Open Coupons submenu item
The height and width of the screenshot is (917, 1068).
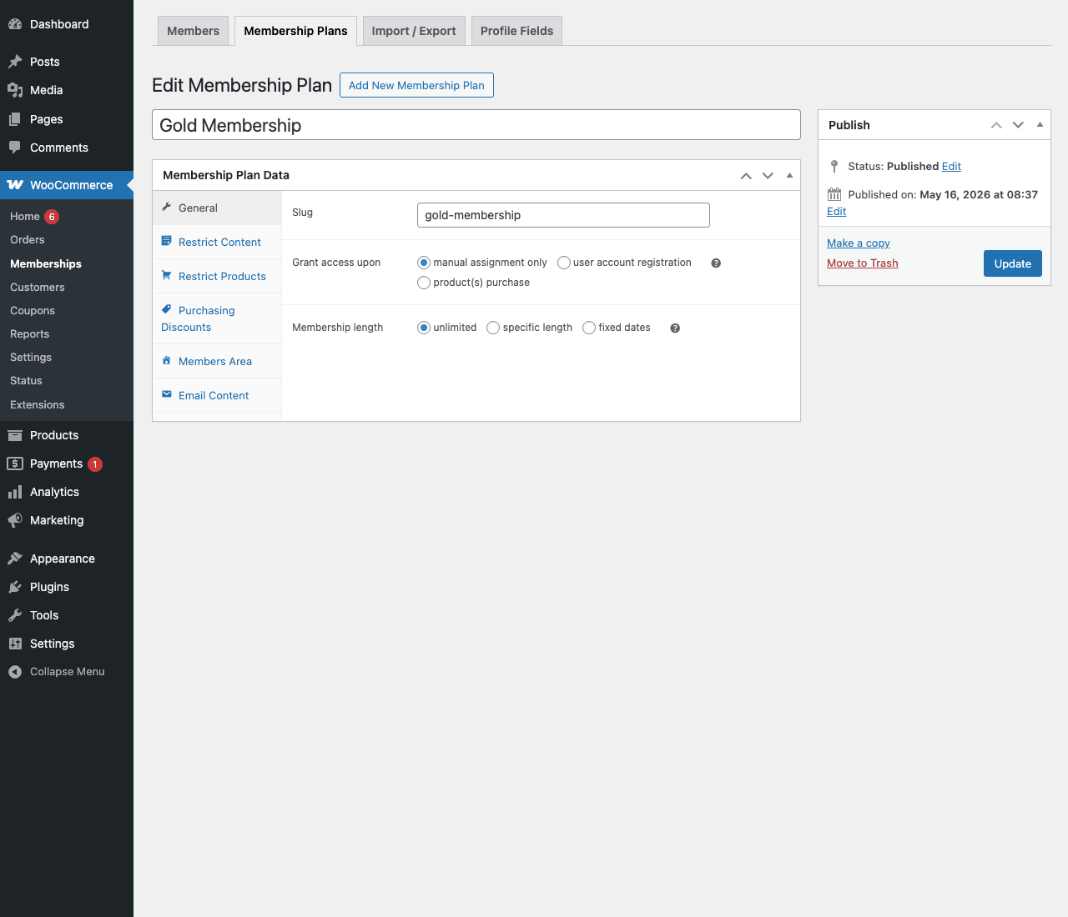tap(33, 310)
